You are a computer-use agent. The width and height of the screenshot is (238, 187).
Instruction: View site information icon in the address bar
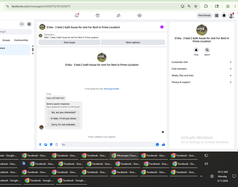[8, 6]
